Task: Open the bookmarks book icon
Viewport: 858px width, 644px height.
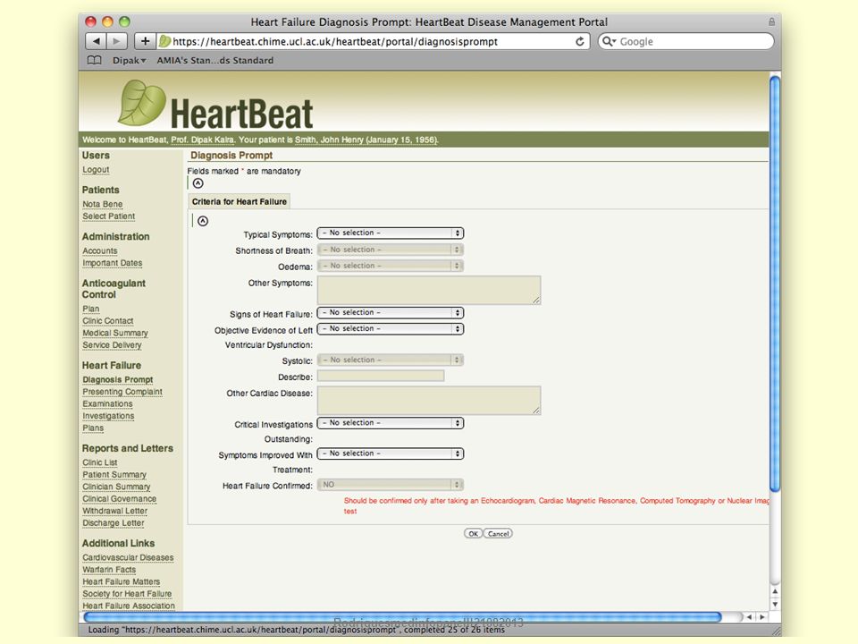Action: pyautogui.click(x=95, y=60)
